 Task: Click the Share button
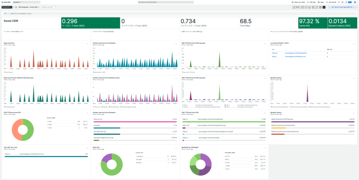pos(296,8)
